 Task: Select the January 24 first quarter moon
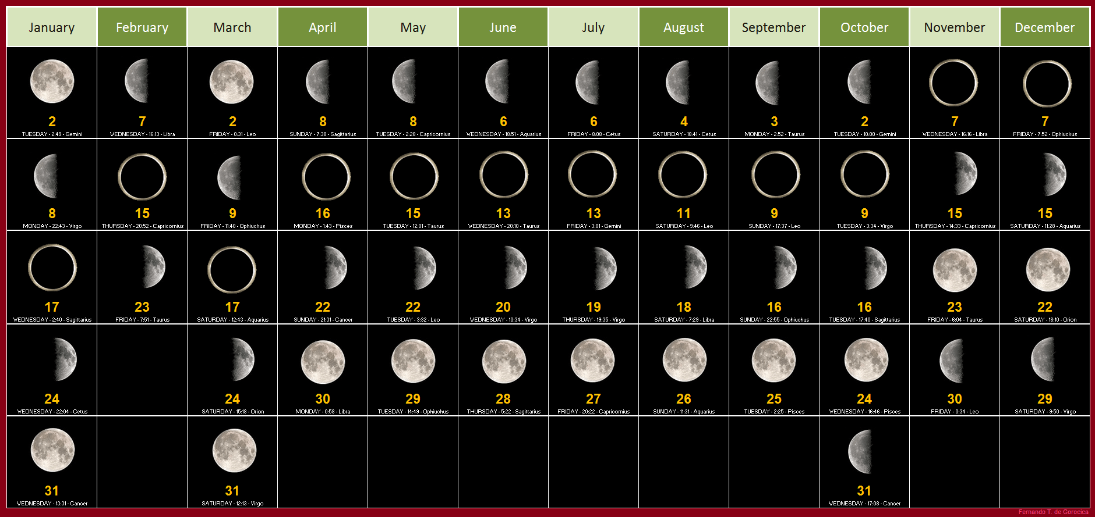click(x=65, y=359)
